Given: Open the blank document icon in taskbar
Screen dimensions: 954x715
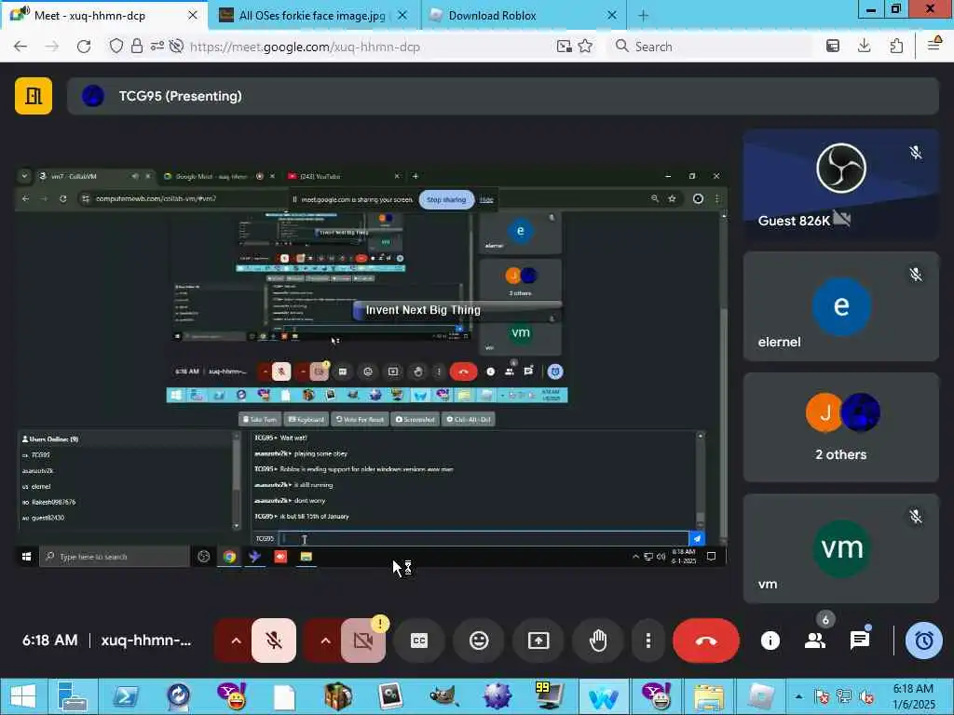Looking at the screenshot, I should (x=284, y=696).
